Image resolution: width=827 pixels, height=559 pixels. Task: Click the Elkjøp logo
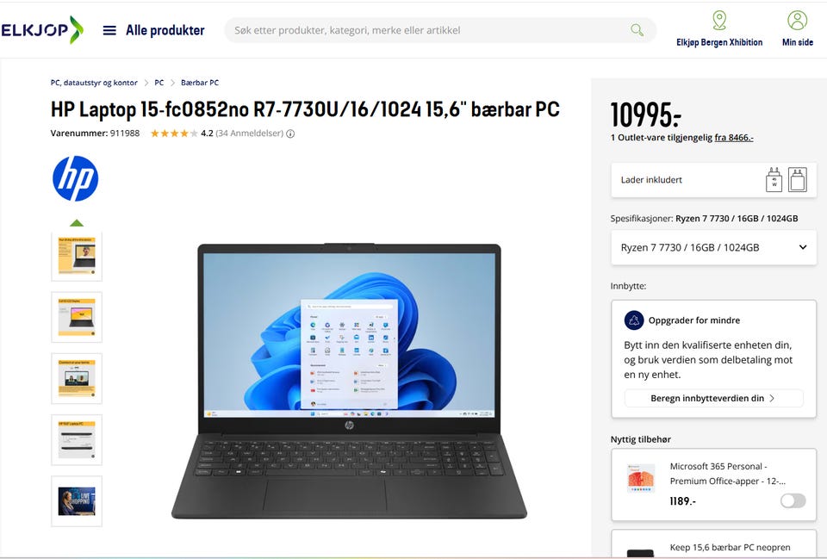coord(42,29)
